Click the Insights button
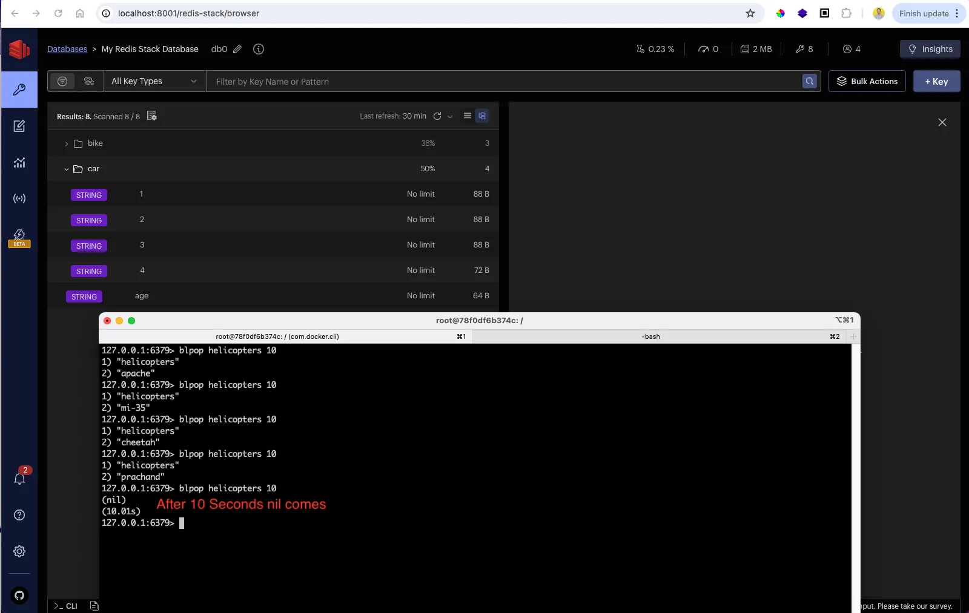The width and height of the screenshot is (969, 613). [930, 49]
